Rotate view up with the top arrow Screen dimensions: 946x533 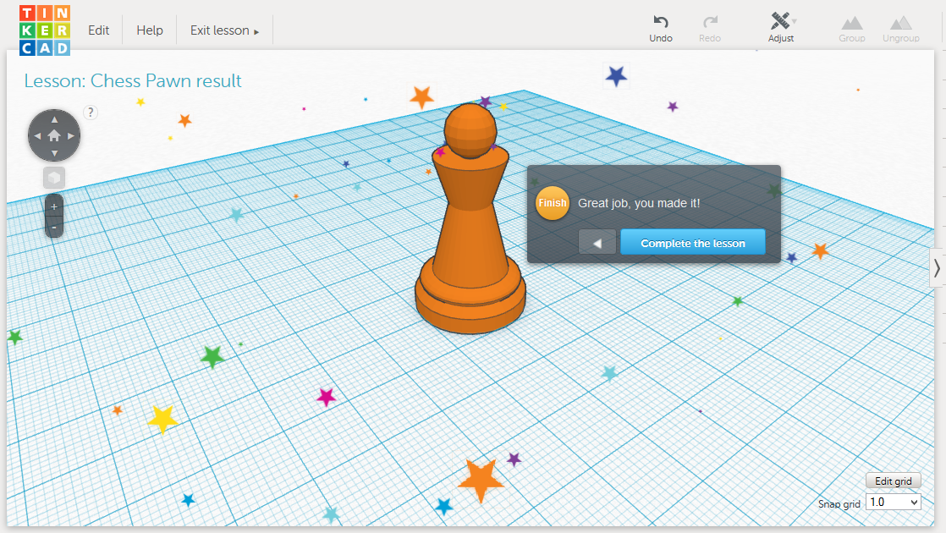[54, 118]
